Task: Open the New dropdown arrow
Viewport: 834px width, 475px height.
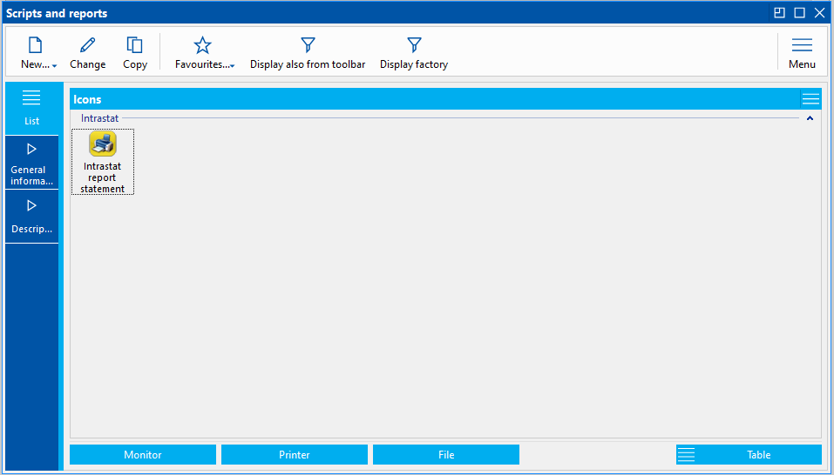Action: point(54,66)
